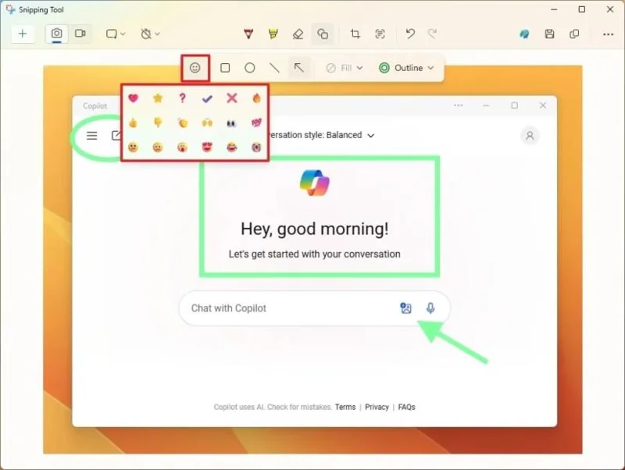
Task: Open the Terms link in Copilot
Action: (x=345, y=407)
